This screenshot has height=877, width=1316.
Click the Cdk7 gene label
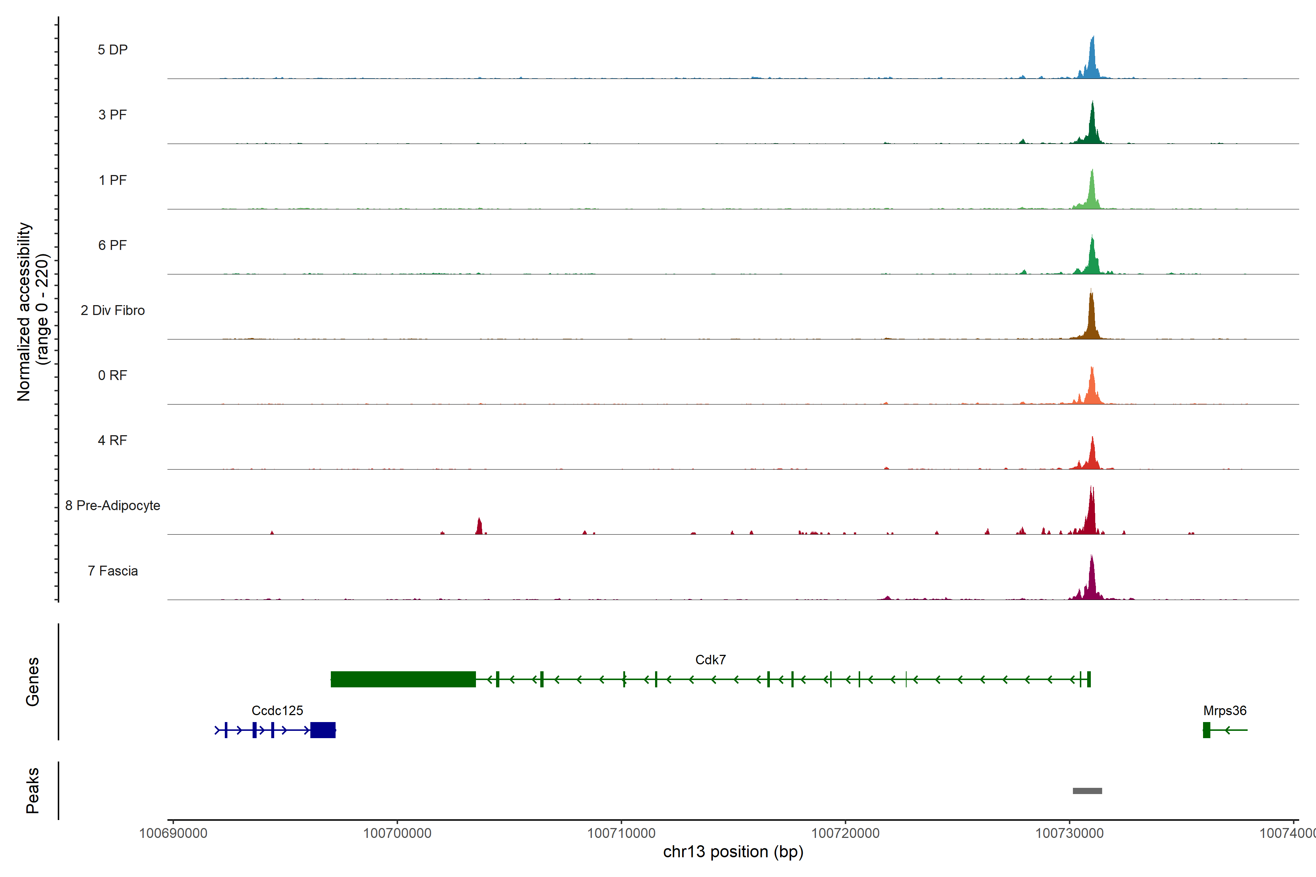(710, 660)
